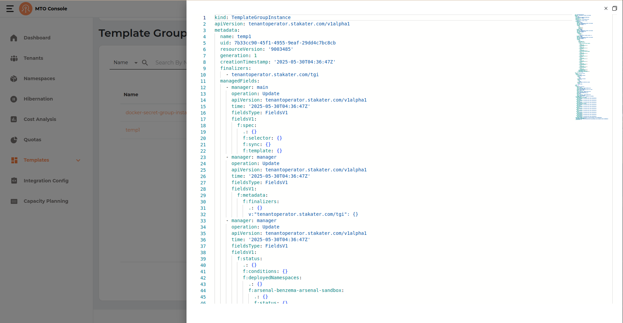Copy YAML using the copy icon

614,8
